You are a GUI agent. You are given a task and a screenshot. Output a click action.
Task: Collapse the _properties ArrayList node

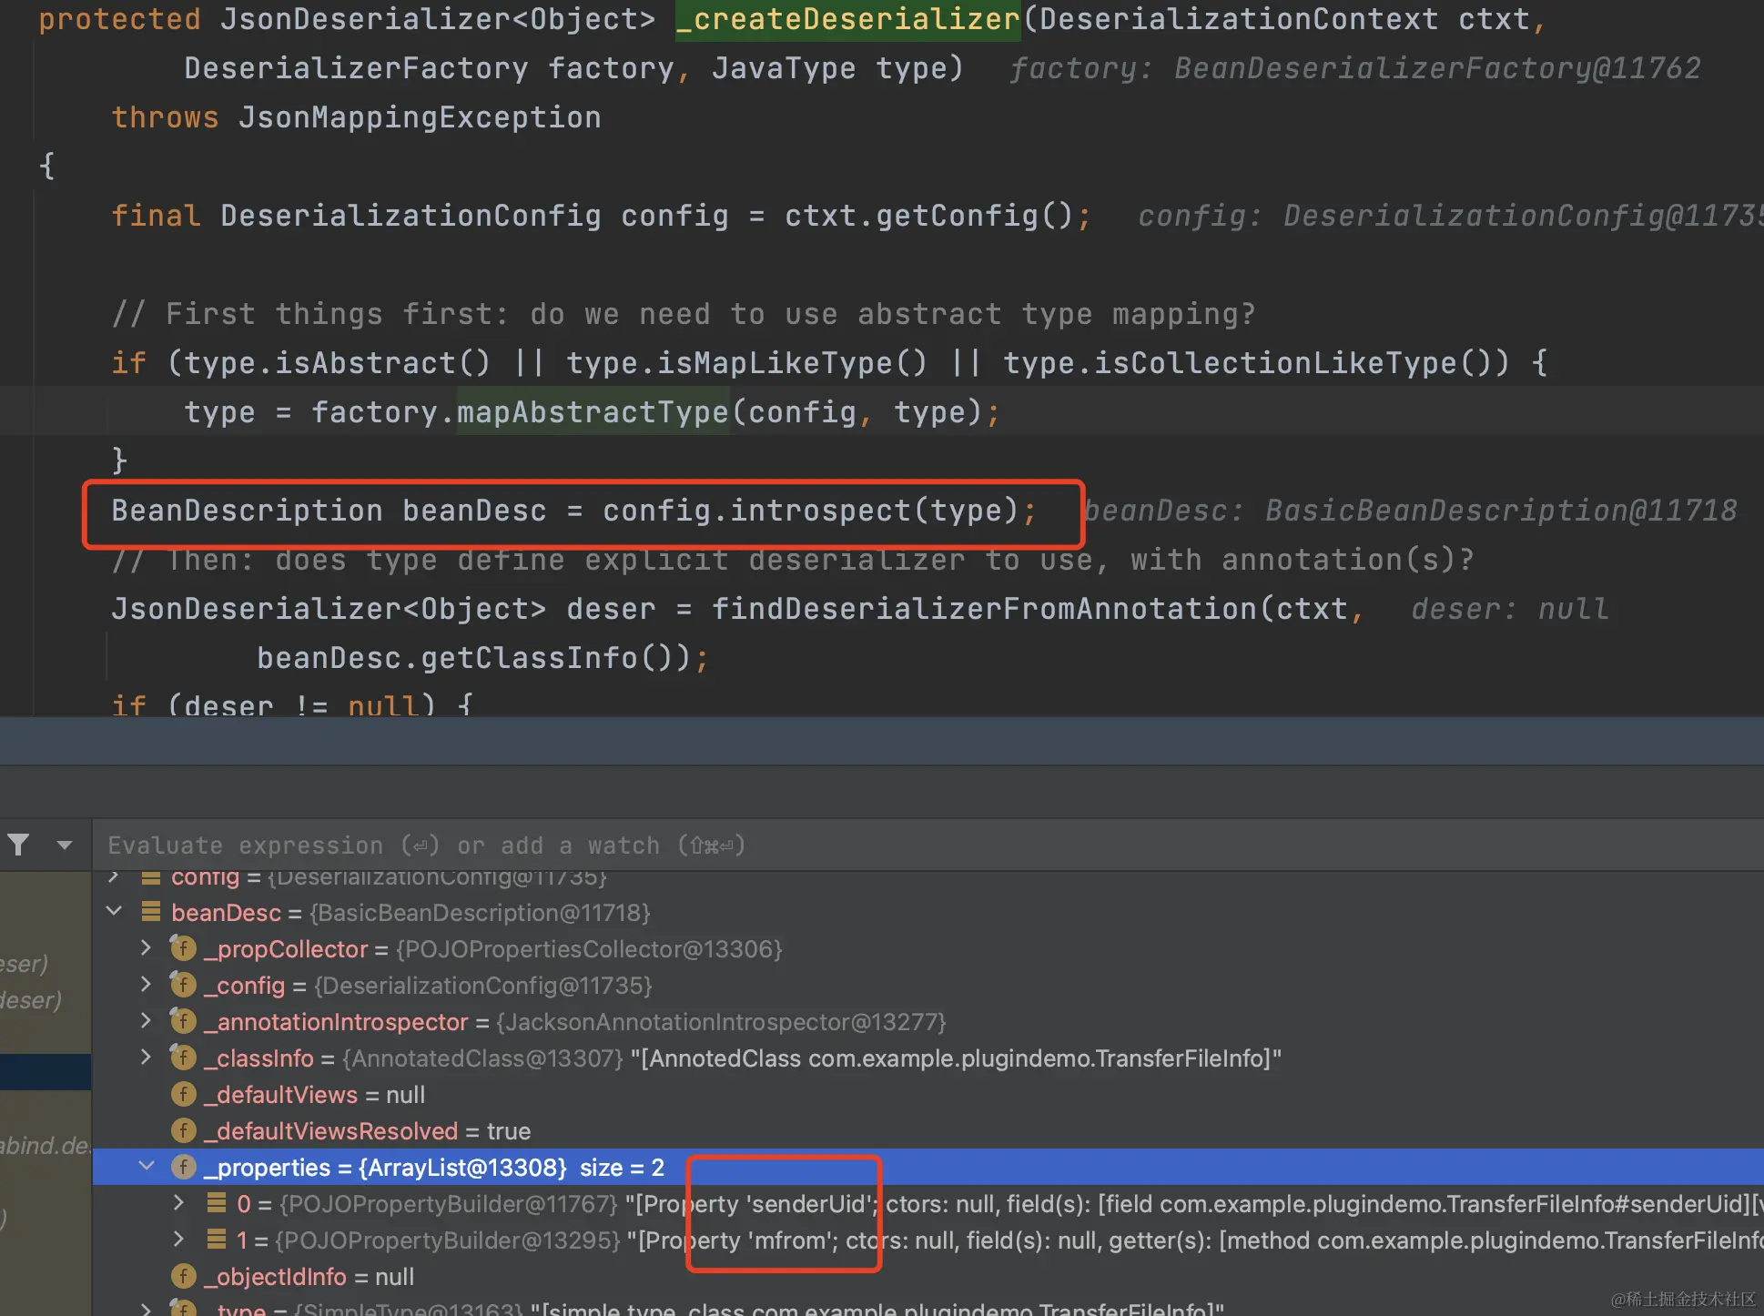147,1167
